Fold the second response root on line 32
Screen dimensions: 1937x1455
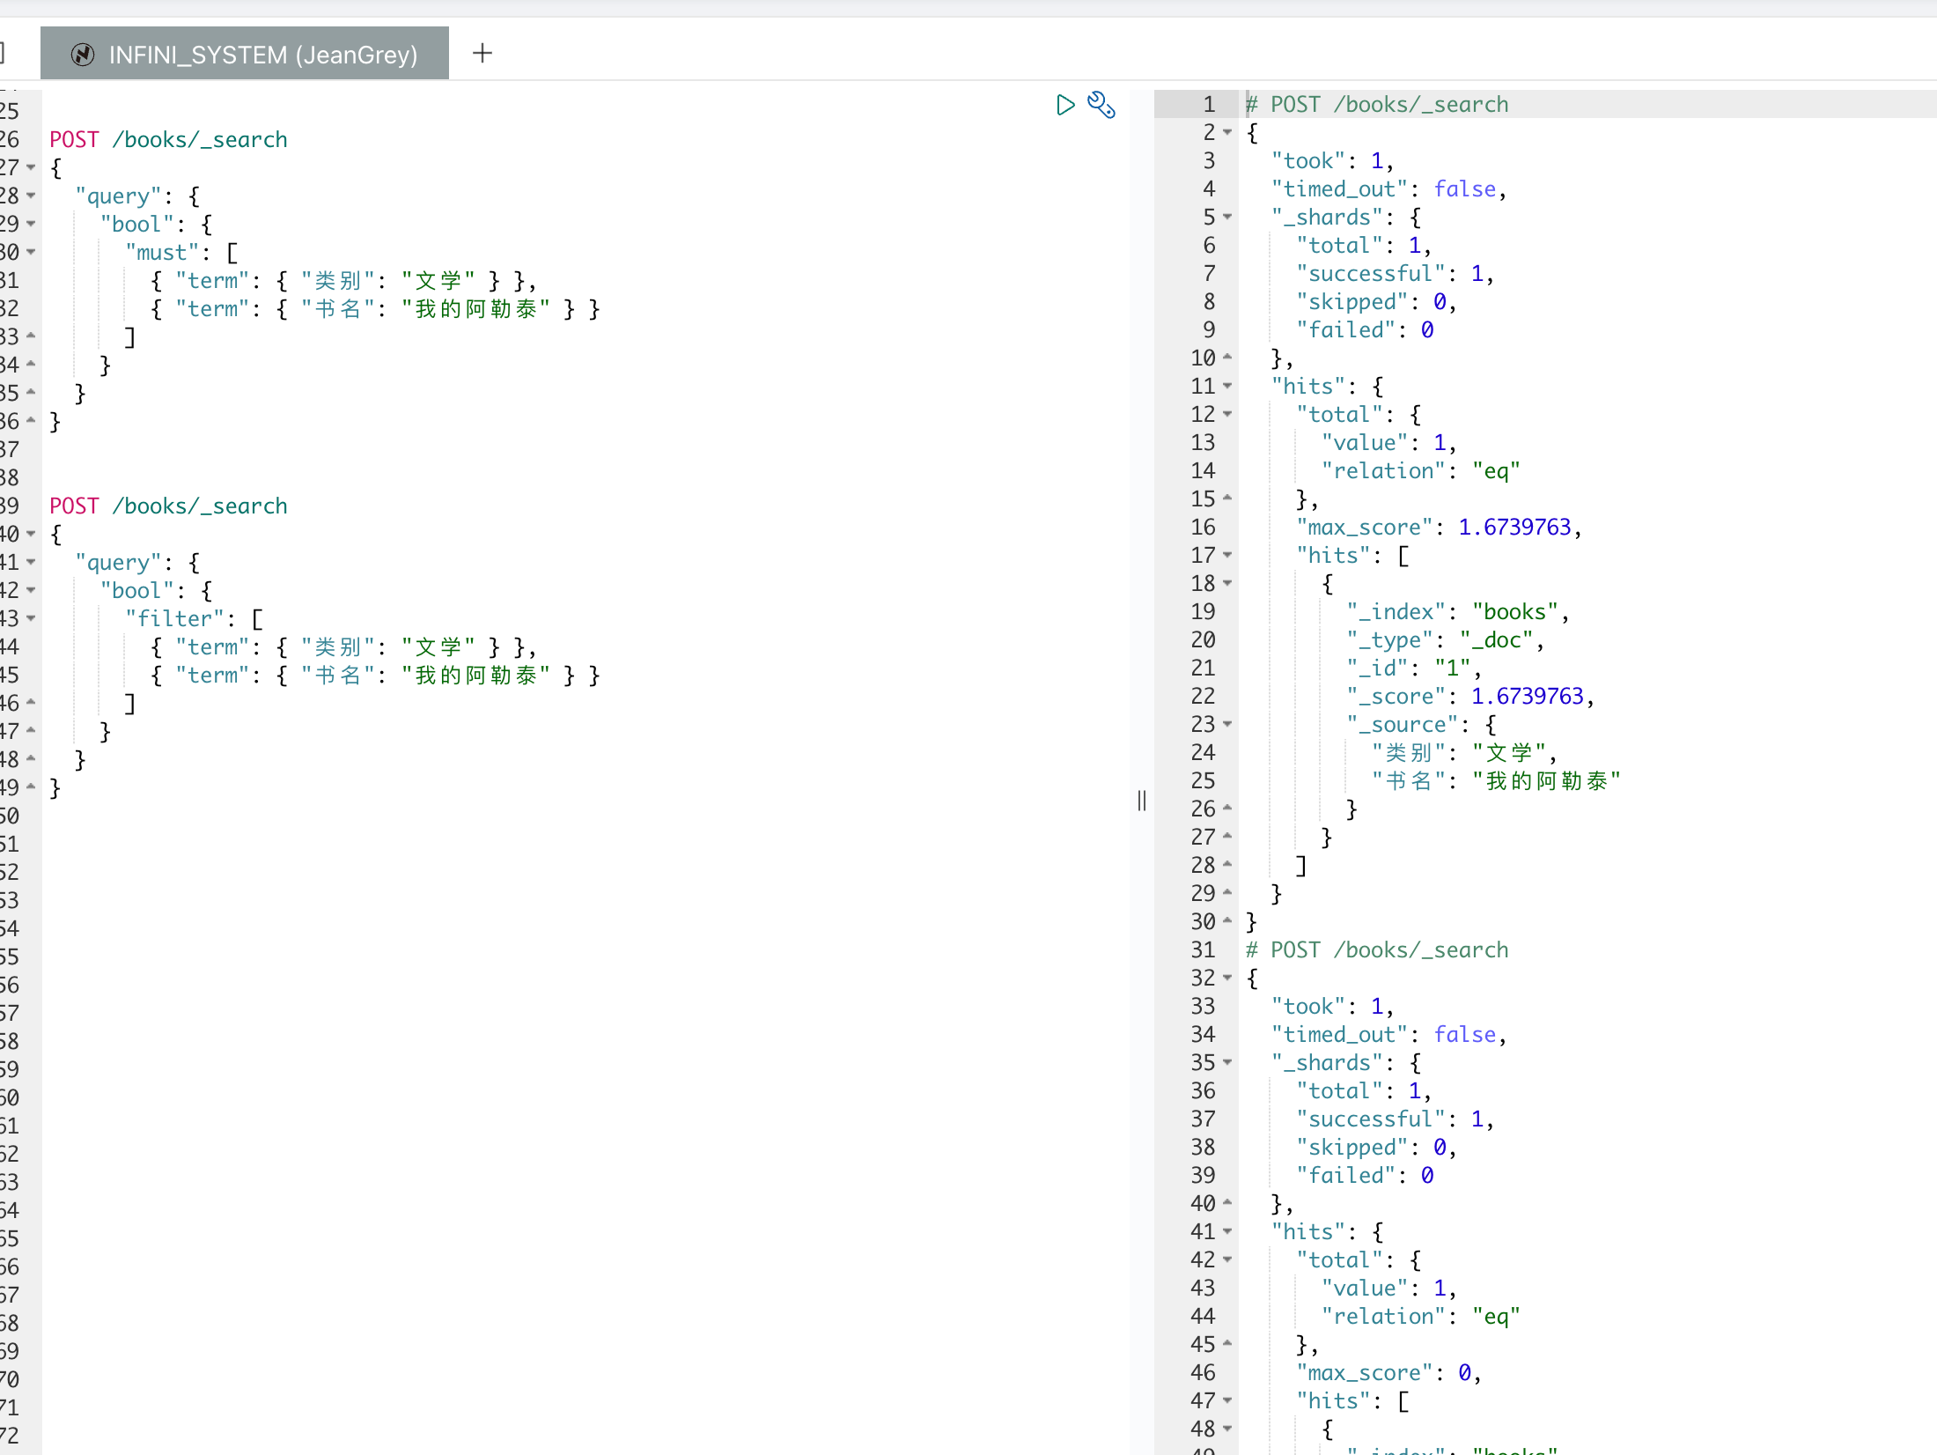click(x=1227, y=979)
